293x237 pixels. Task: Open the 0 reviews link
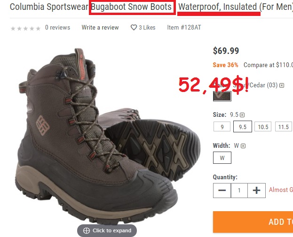point(57,28)
